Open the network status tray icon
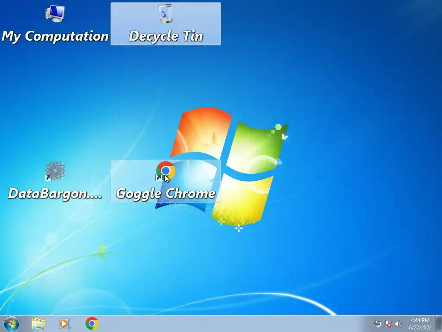The image size is (442, 332). click(x=377, y=324)
